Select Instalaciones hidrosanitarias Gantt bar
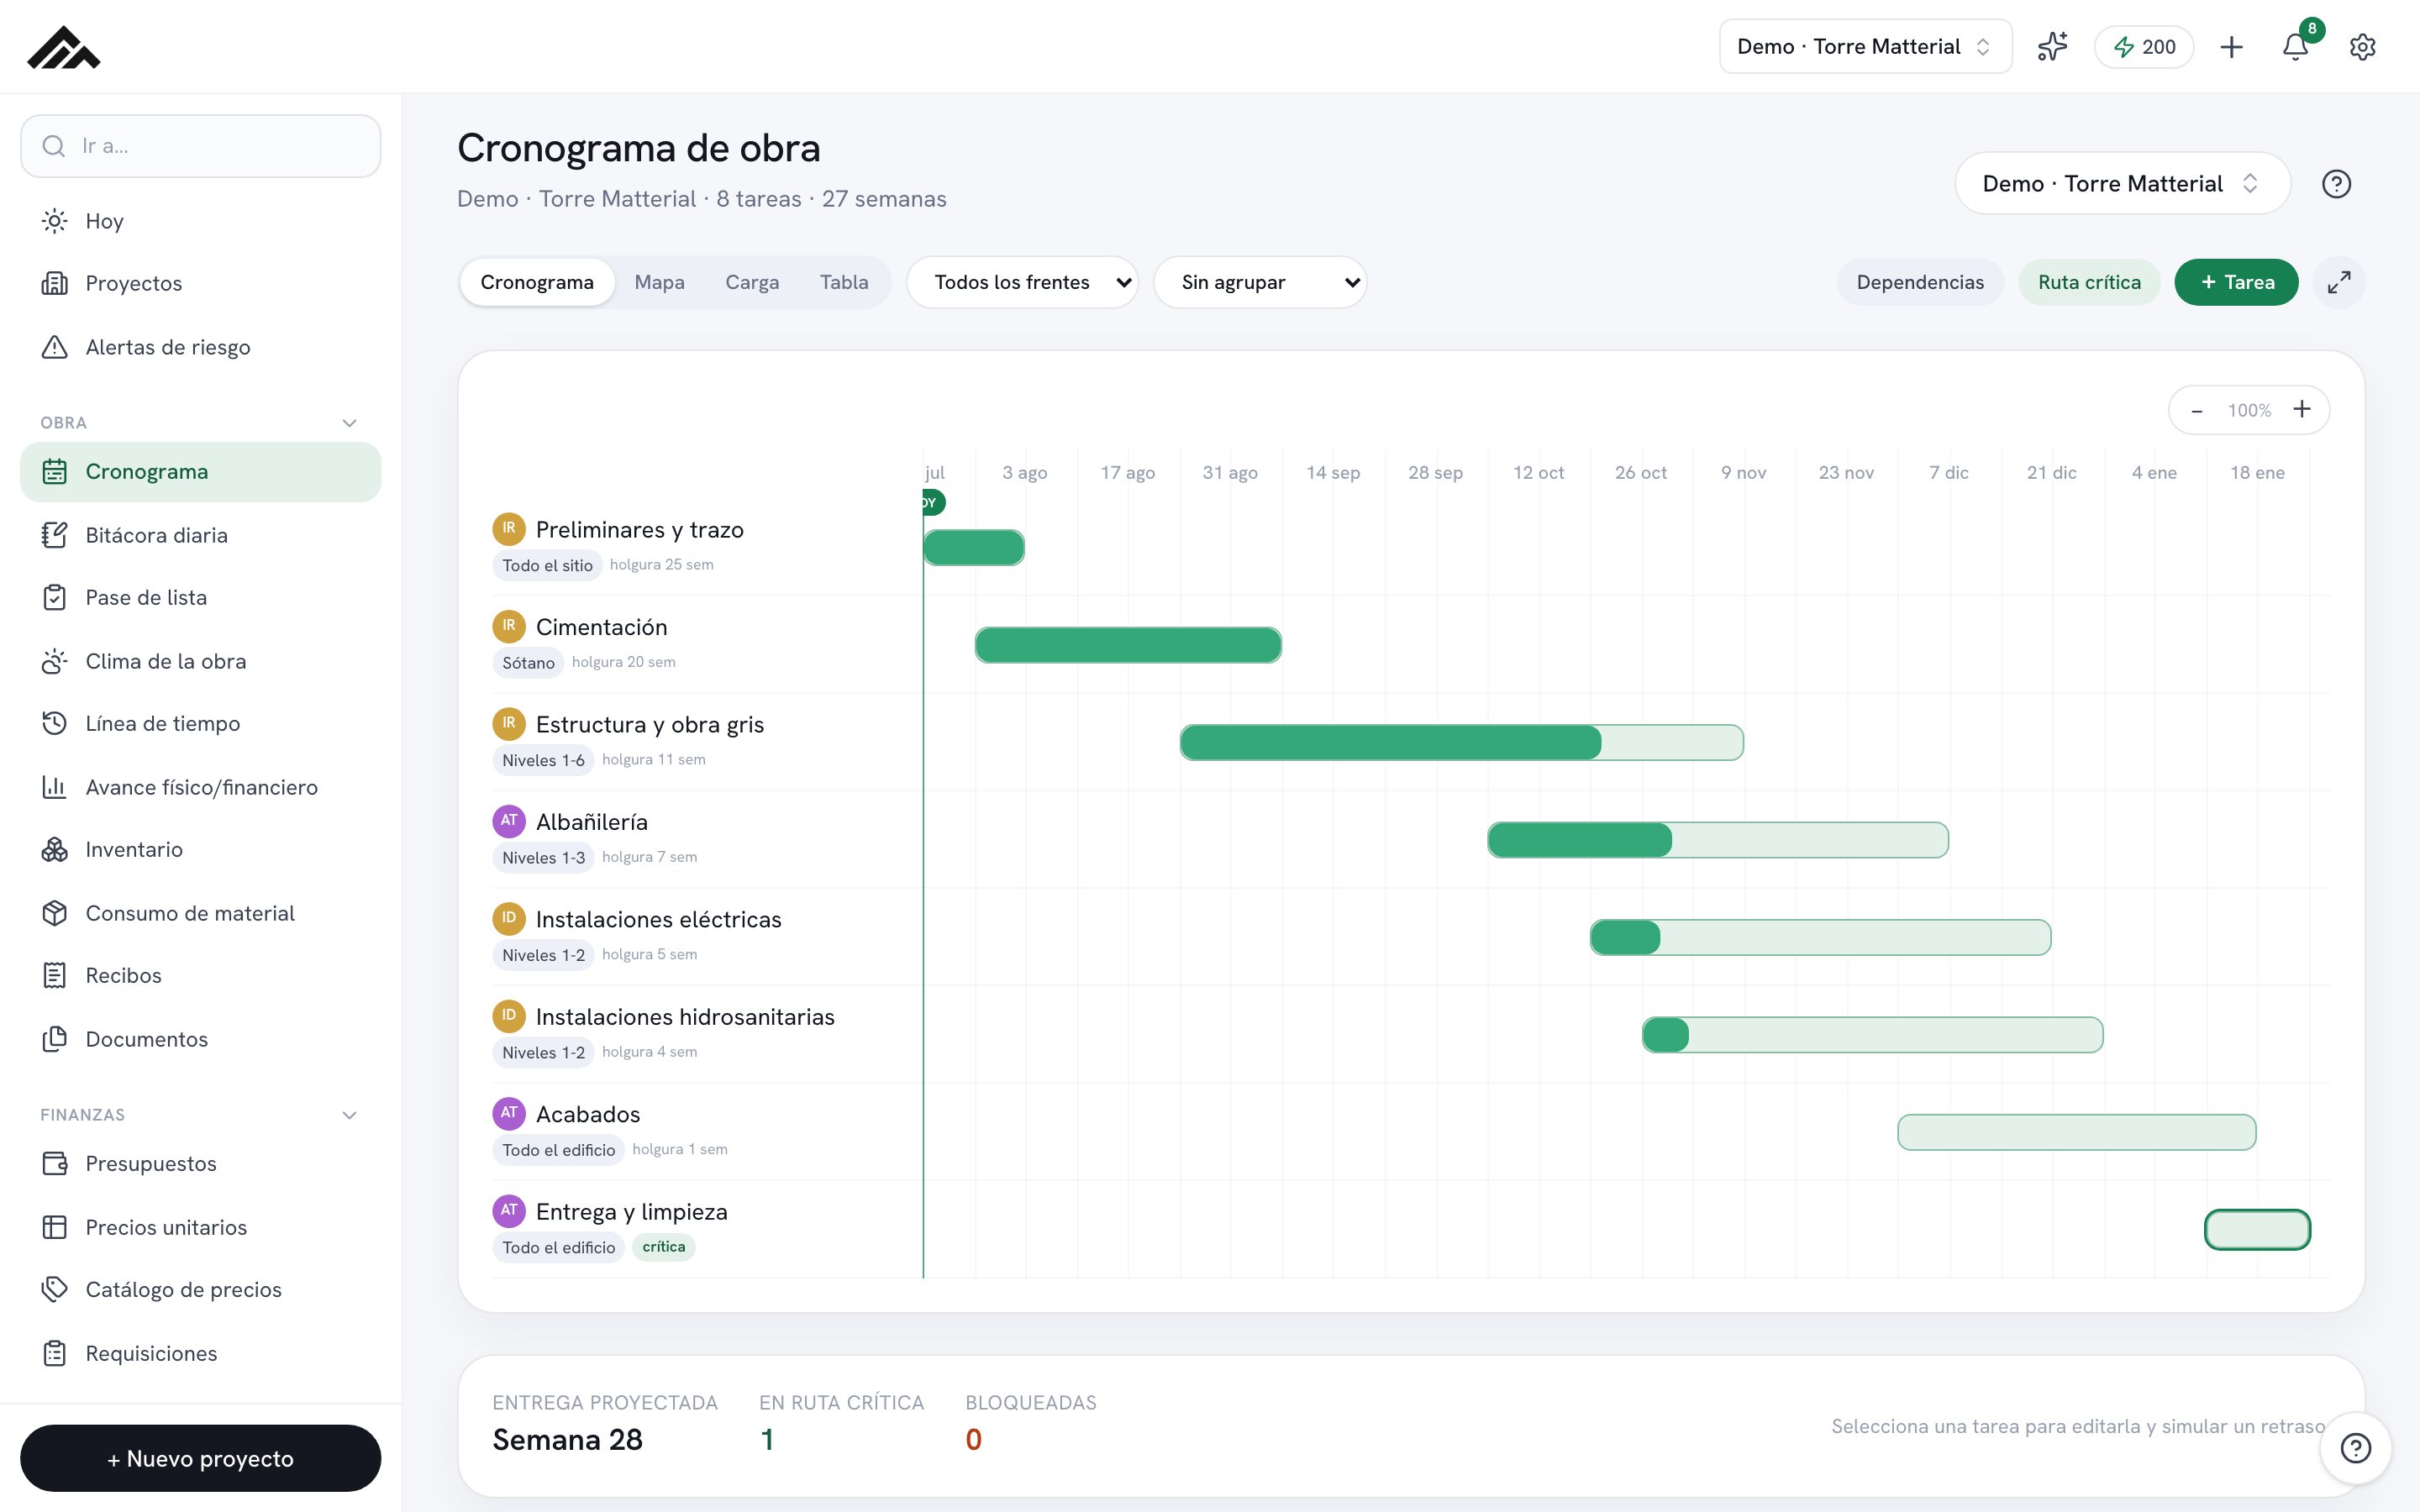This screenshot has height=1512, width=2420. [1872, 1035]
